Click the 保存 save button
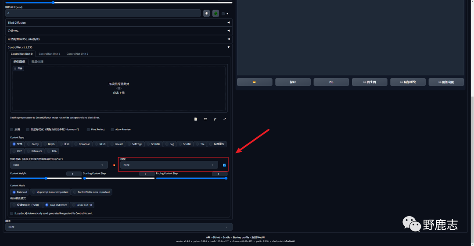Viewport: 474px width, 246px height. (x=293, y=82)
